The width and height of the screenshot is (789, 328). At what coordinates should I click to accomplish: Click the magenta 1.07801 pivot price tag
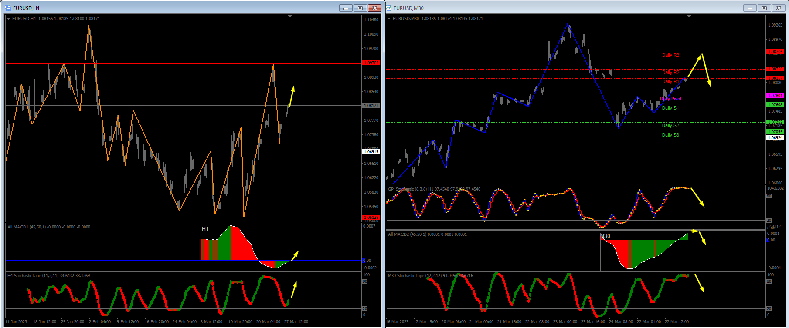(x=775, y=96)
